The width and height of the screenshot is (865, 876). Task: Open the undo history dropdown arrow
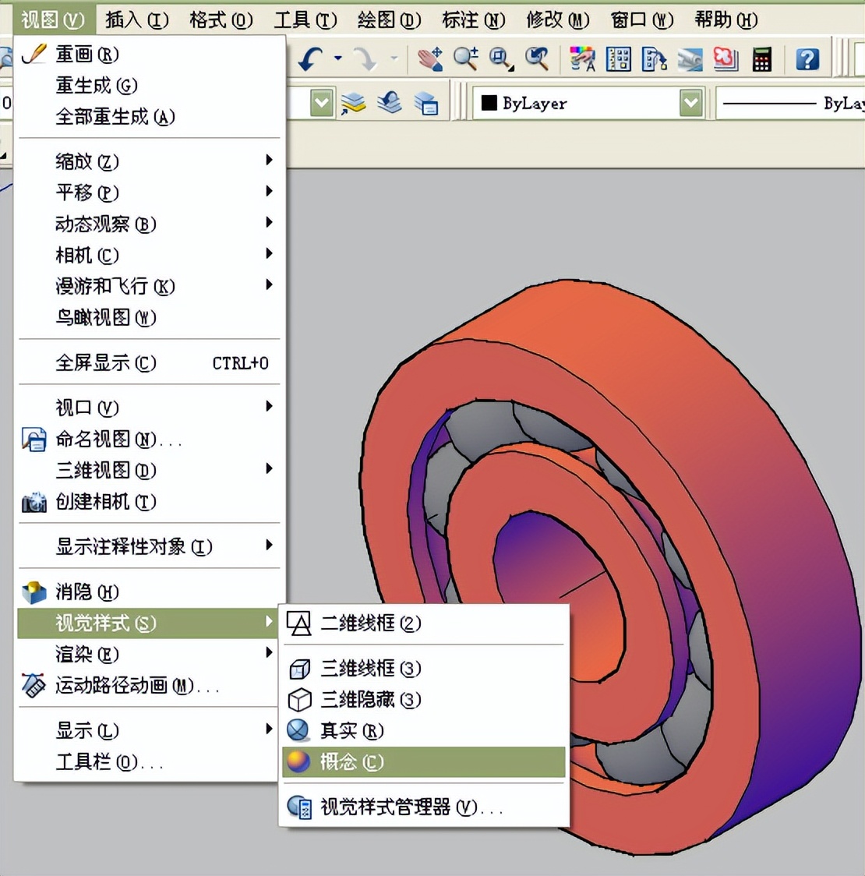click(337, 58)
